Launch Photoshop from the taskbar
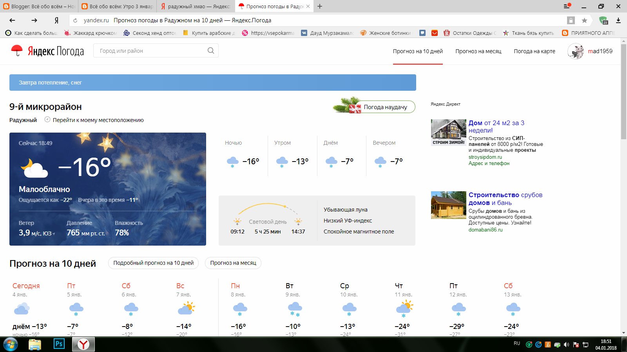 (59, 344)
